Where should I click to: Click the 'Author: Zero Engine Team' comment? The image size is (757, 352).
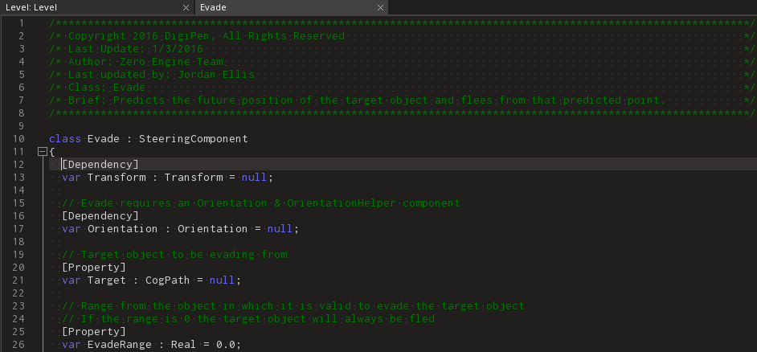[136, 62]
